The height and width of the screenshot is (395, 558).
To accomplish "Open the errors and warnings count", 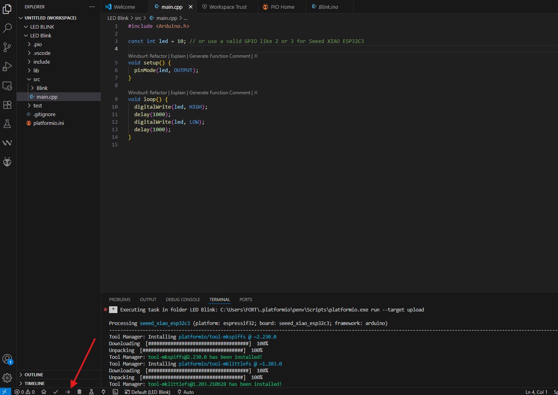I will tap(25, 392).
